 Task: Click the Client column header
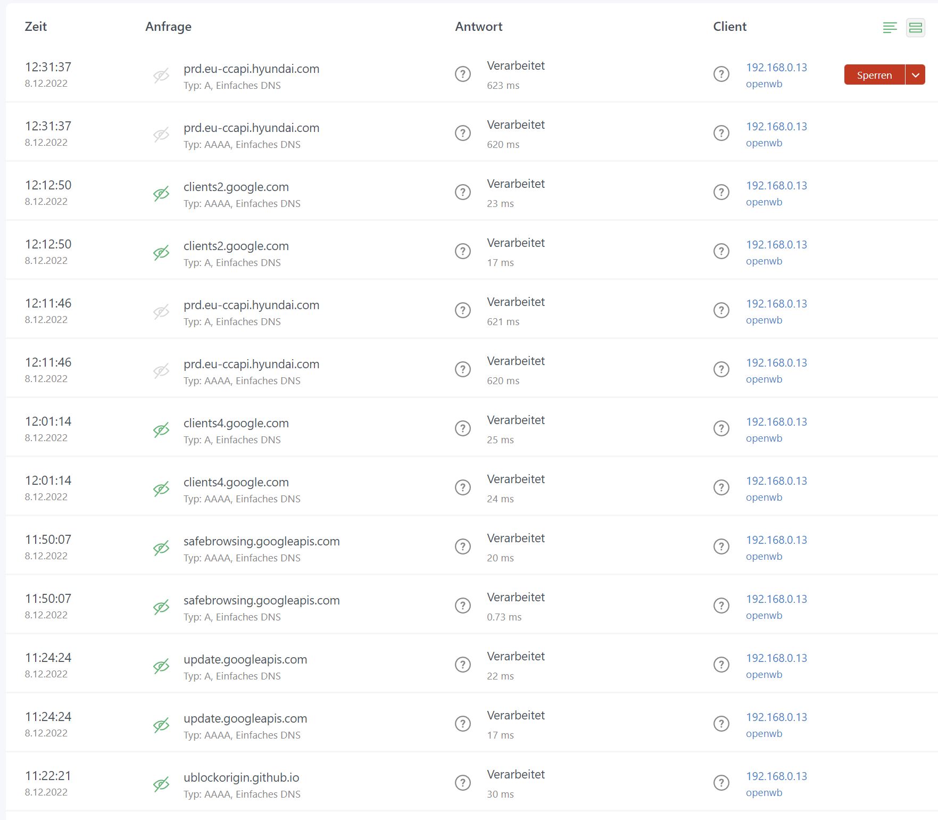pyautogui.click(x=729, y=27)
